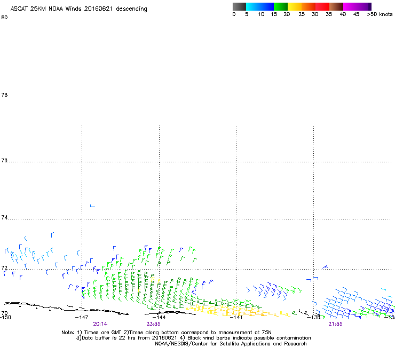Click the plot title 'ASCAT 25KM NOAA Winds 20160621 descending'
Viewport: 395px width, 347px height.
tap(78, 9)
